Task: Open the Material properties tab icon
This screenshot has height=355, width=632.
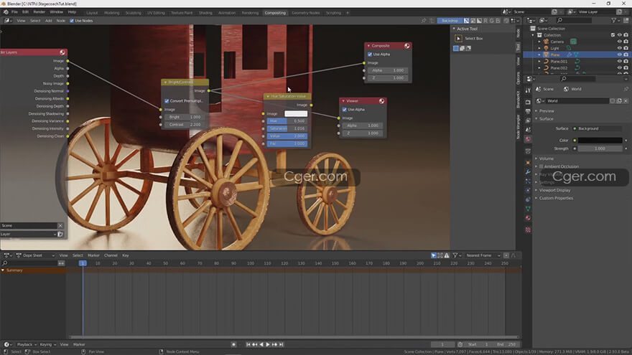Action: pyautogui.click(x=528, y=218)
